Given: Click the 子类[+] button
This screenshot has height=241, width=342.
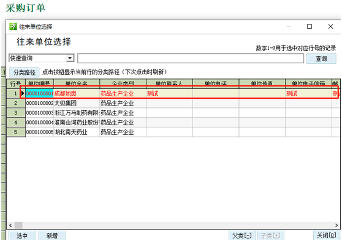Looking at the screenshot, I should 271,235.
